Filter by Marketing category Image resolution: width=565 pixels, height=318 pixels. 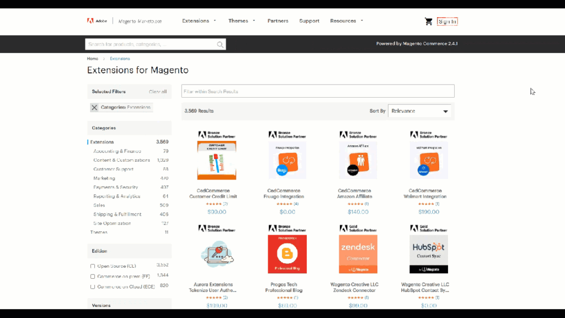pos(104,178)
